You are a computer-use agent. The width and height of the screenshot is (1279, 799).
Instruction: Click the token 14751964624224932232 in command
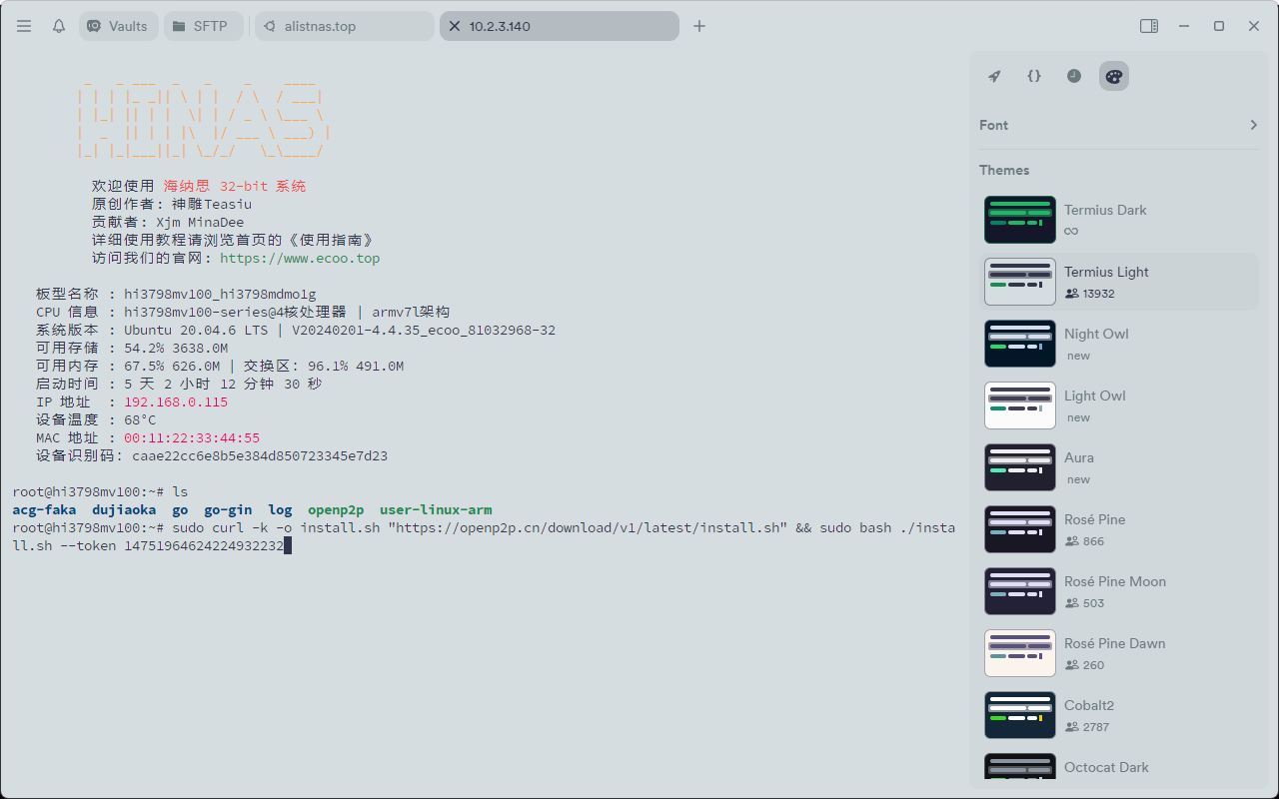204,545
